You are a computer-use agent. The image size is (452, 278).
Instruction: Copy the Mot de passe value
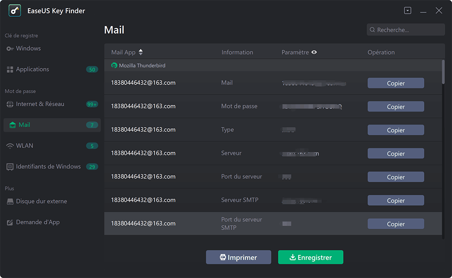(395, 106)
